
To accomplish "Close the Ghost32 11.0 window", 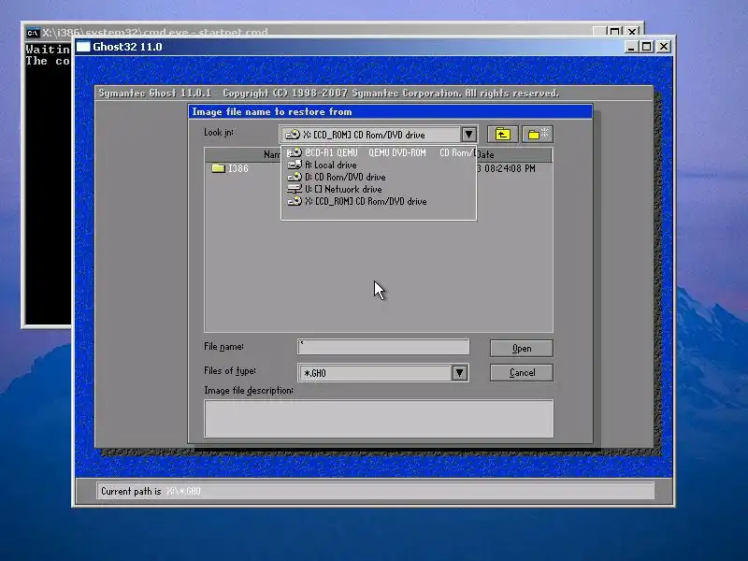I will click(664, 47).
